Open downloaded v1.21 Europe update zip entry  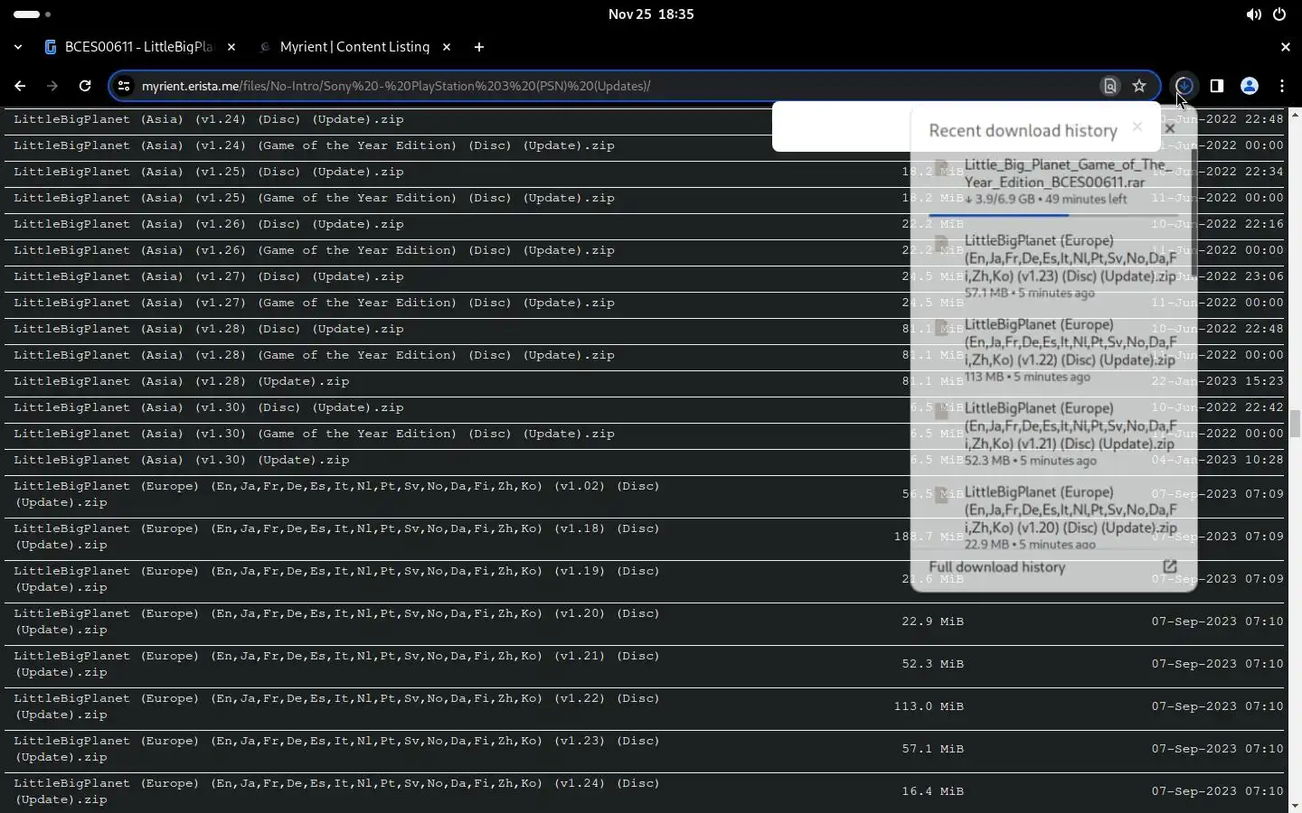click(x=1053, y=435)
